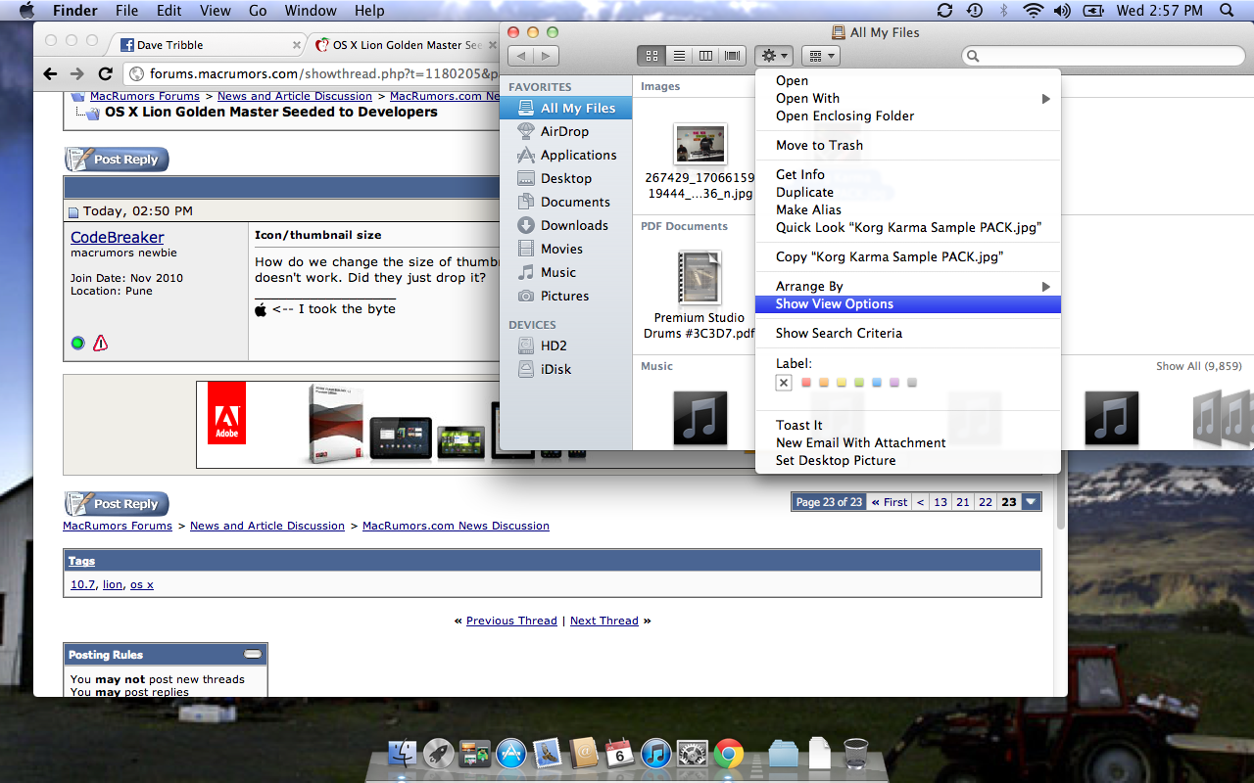This screenshot has height=783, width=1254.
Task: Open the Next Thread link
Action: pos(604,621)
